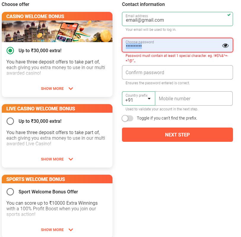This screenshot has width=241, height=237.
Task: Show password using the eye icon
Action: 225,45
